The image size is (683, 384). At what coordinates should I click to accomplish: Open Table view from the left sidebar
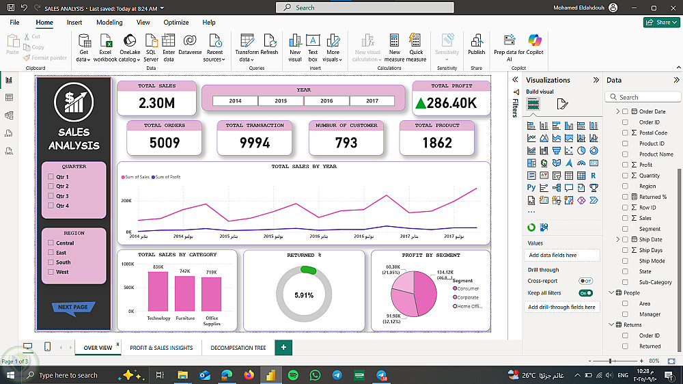10,98
